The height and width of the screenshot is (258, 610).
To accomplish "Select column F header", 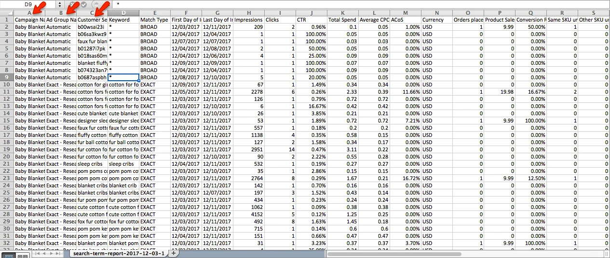I will [x=186, y=12].
